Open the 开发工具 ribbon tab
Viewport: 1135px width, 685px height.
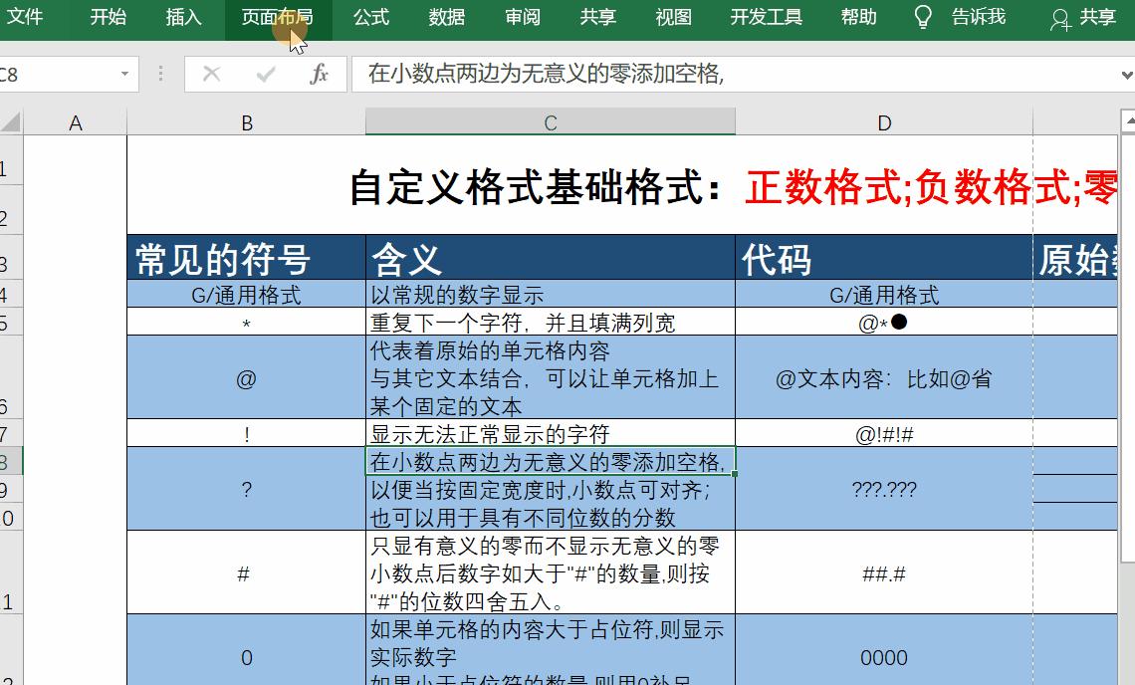tap(766, 17)
